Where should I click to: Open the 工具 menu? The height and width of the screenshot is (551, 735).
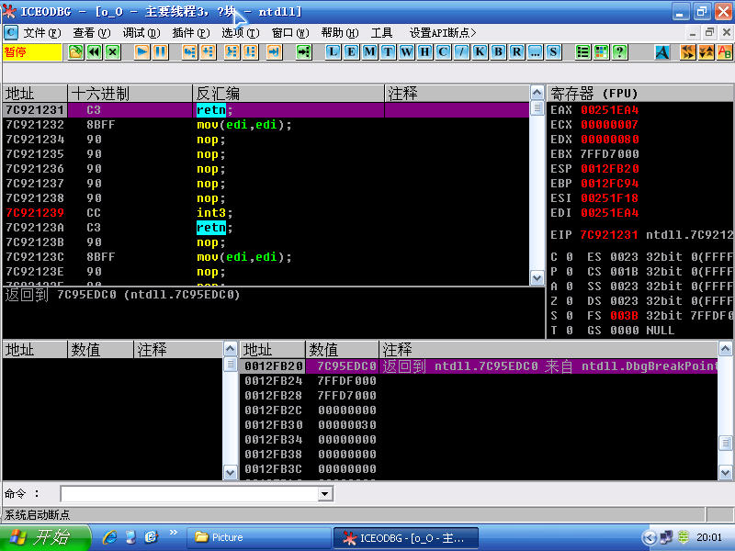tap(381, 33)
